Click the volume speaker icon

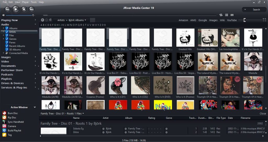[3, 15]
